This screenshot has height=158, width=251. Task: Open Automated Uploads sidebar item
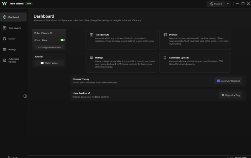[x=13, y=60]
